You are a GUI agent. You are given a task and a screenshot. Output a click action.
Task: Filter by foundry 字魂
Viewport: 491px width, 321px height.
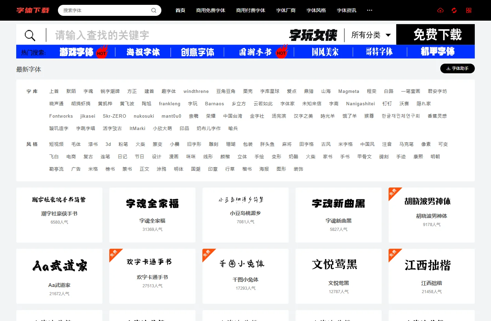pos(88,91)
